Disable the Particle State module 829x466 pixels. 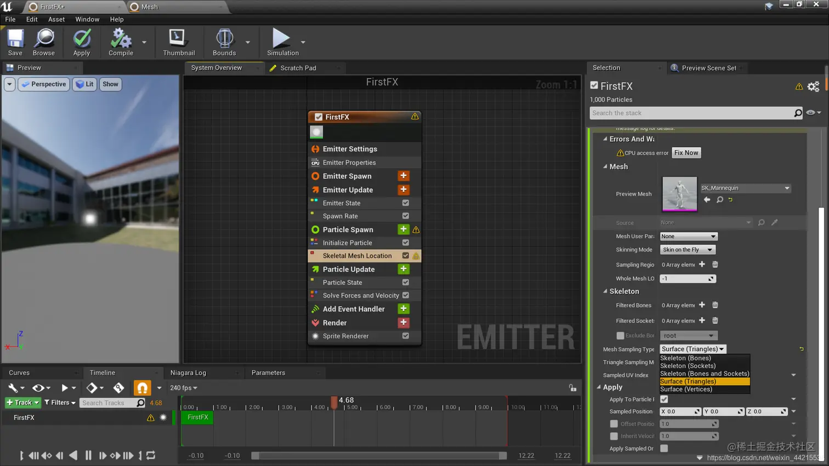coord(406,282)
